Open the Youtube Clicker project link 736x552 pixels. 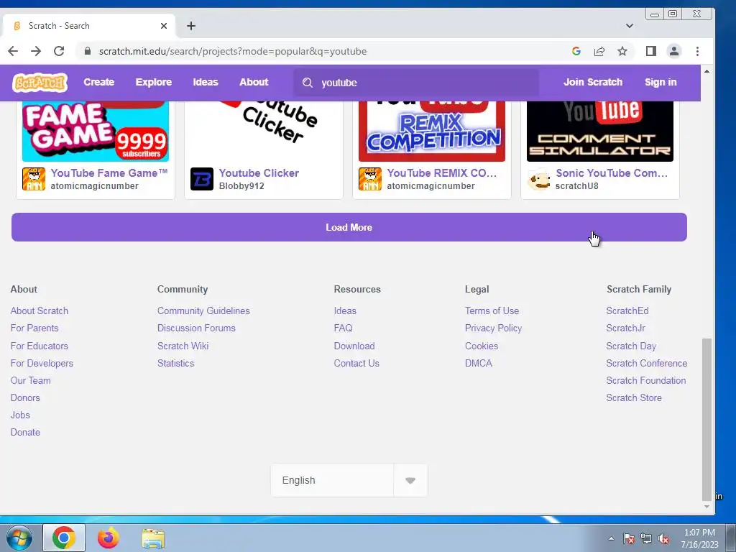point(259,173)
